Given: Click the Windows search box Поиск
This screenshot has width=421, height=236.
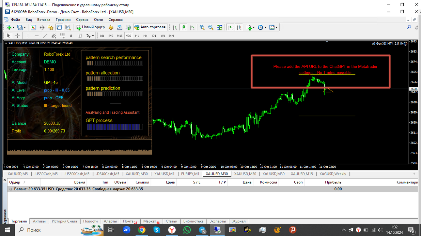Looking at the screenshot, I should (x=59, y=230).
